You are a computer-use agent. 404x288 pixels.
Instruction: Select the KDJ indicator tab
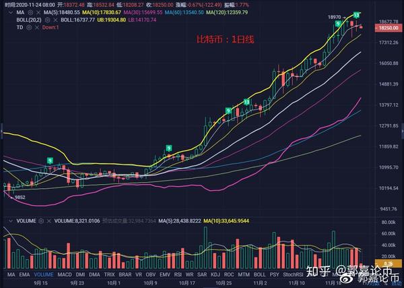(215, 275)
